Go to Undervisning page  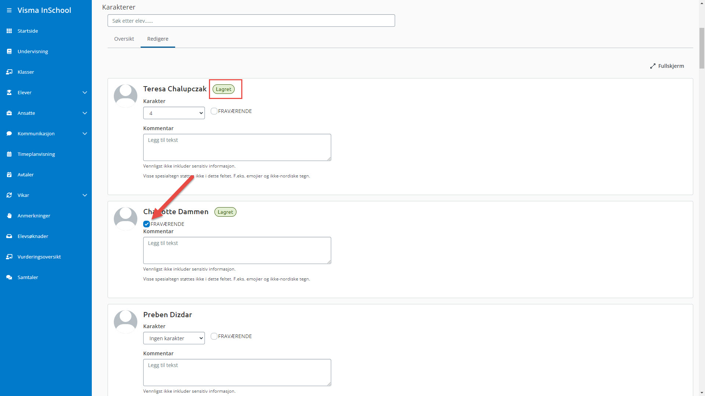tap(33, 51)
